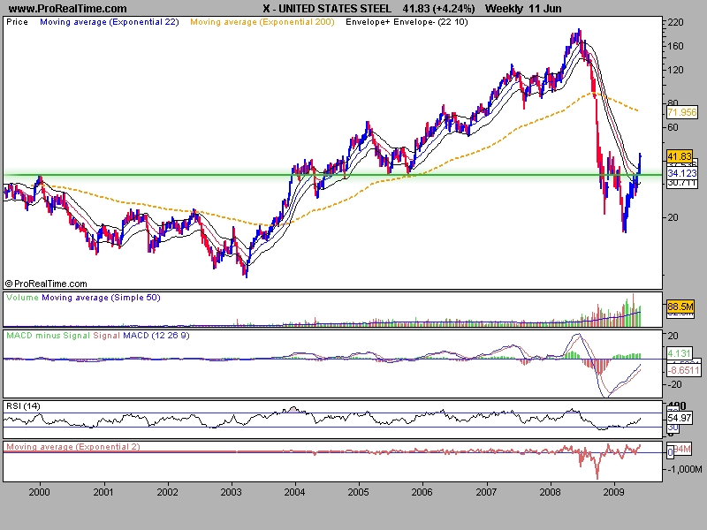The width and height of the screenshot is (707, 530).
Task: Click the 220 price axis label
Action: (x=676, y=22)
